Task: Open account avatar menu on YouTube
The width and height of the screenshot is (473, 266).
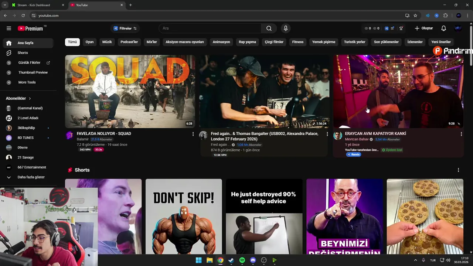Action: 458,28
